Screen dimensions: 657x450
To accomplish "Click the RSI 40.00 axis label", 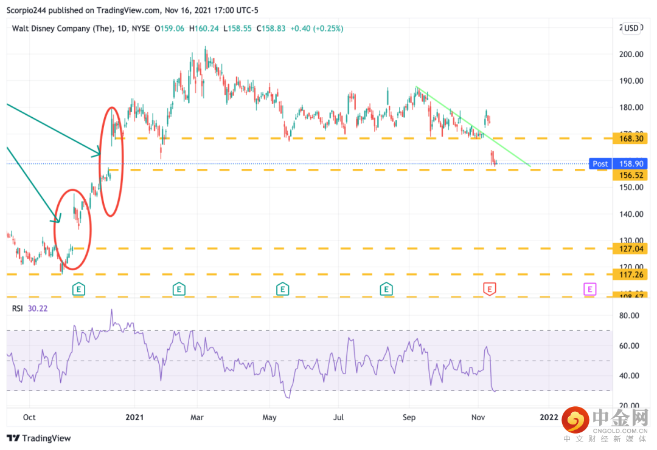I will tap(629, 376).
